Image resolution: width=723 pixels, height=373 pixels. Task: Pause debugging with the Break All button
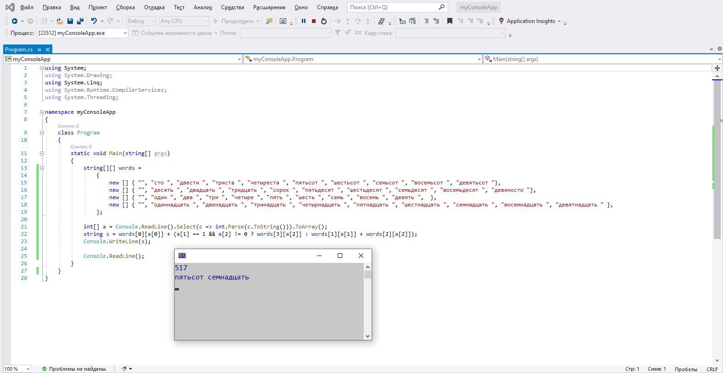(303, 21)
